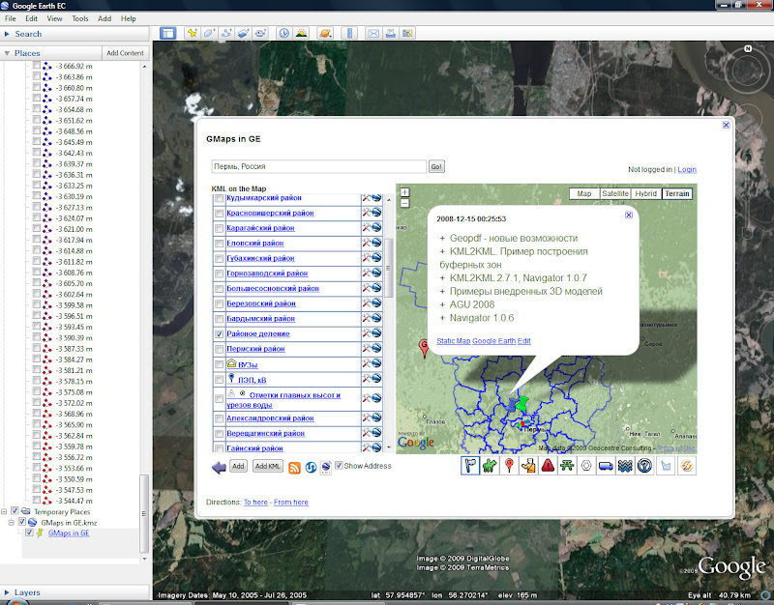The height and width of the screenshot is (605, 774).
Task: Open the Add menu
Action: 104,18
